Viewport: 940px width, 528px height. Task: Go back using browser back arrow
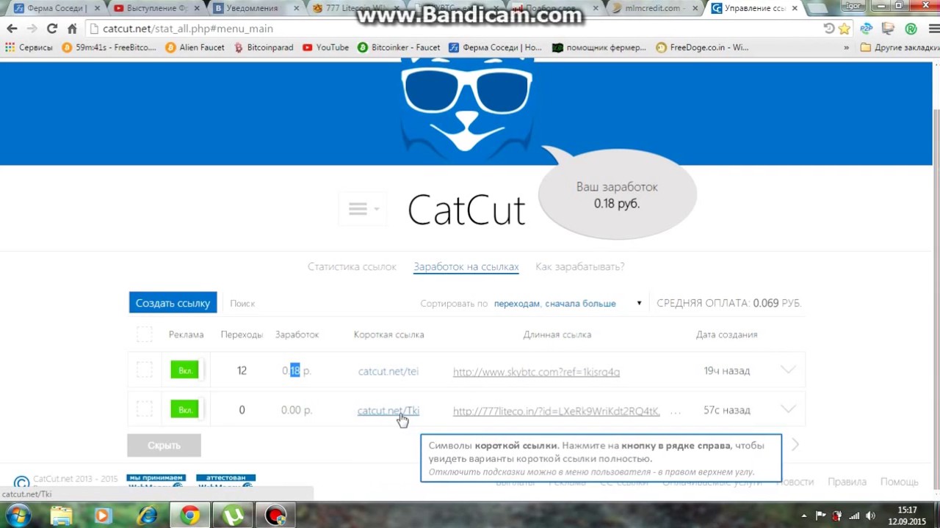click(12, 29)
